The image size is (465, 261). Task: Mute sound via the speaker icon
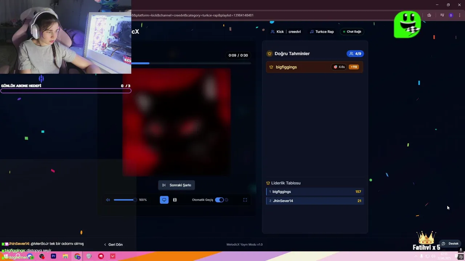[108, 200]
